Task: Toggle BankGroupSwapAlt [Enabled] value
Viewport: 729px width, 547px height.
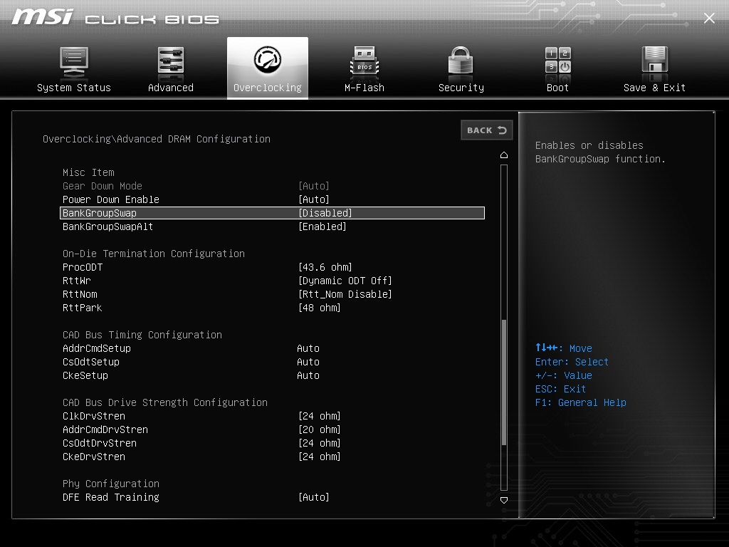Action: click(322, 226)
